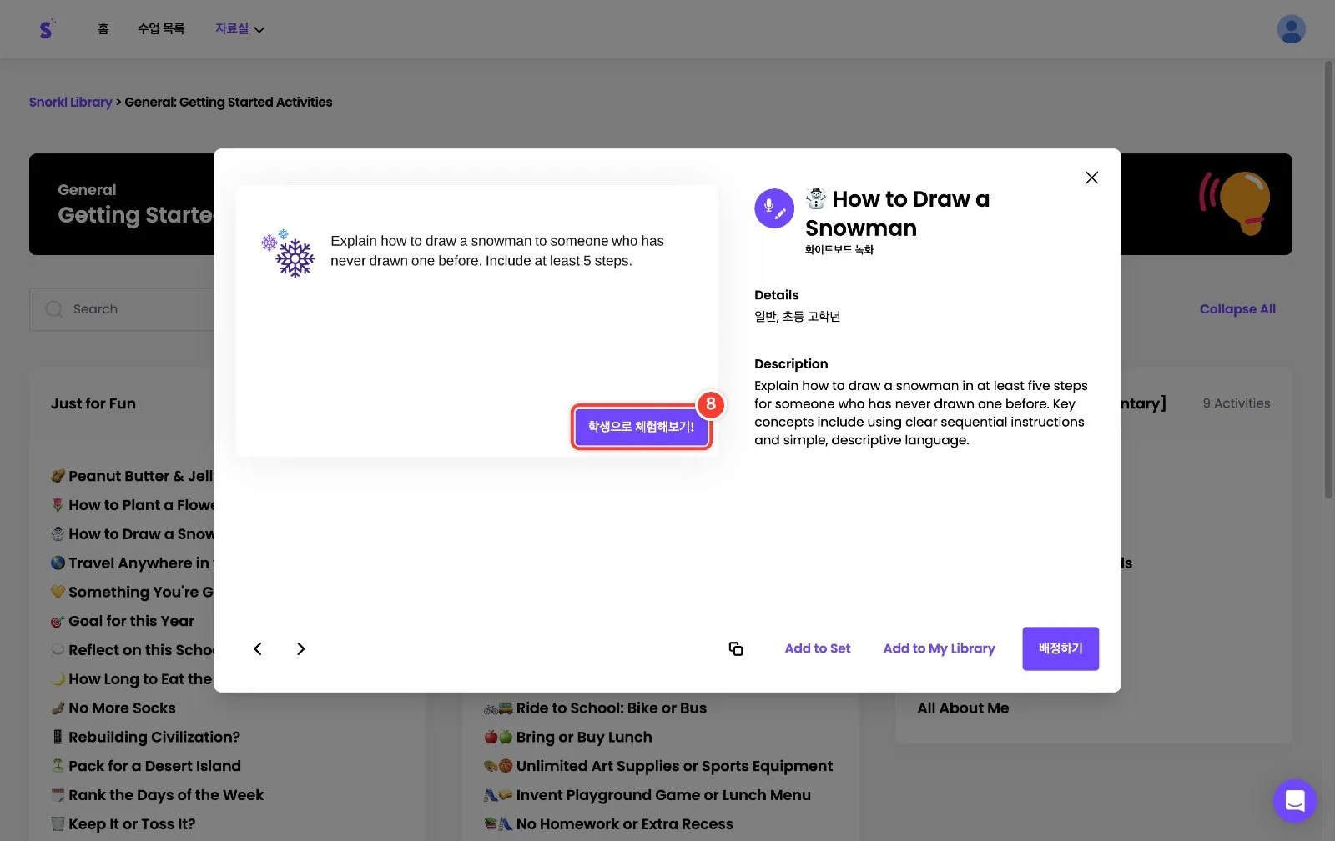Open the 수업 목록 menu item

(161, 28)
